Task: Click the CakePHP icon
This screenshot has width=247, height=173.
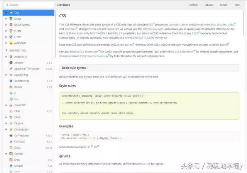Action: [x=11, y=105]
